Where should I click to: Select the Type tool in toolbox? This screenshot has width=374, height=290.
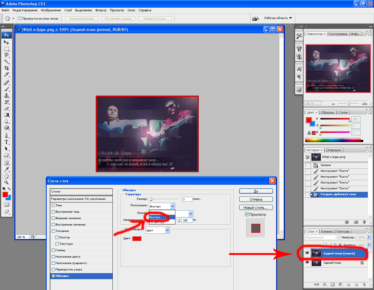[6, 142]
